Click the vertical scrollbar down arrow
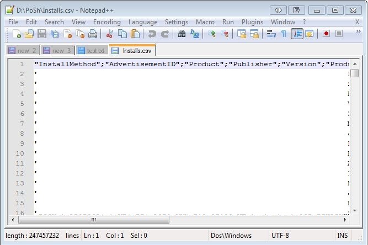Screen dimensions: 368x245 coord(355,210)
